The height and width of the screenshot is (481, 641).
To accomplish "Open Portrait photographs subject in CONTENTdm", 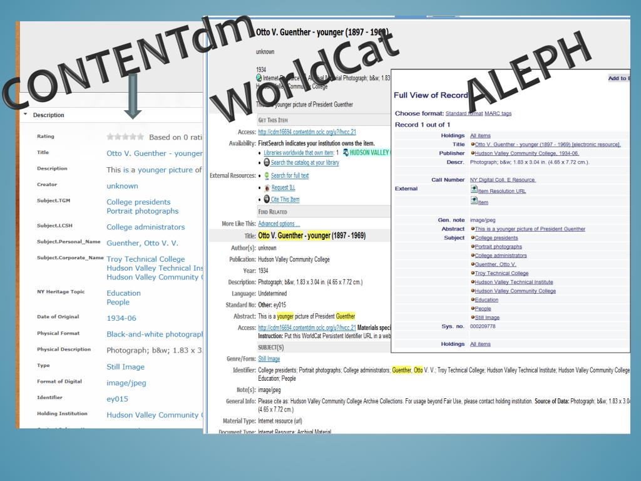I will click(x=142, y=211).
